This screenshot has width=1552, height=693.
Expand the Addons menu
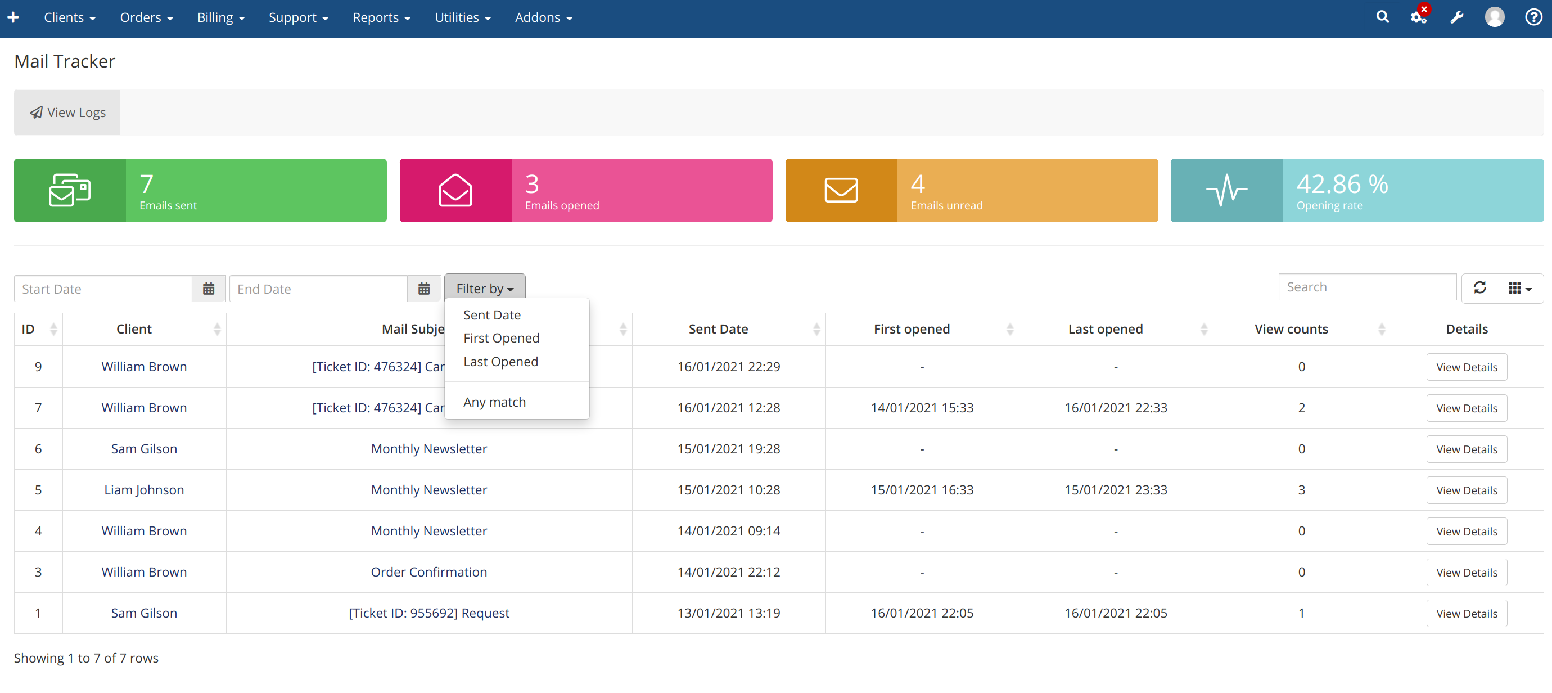(543, 17)
